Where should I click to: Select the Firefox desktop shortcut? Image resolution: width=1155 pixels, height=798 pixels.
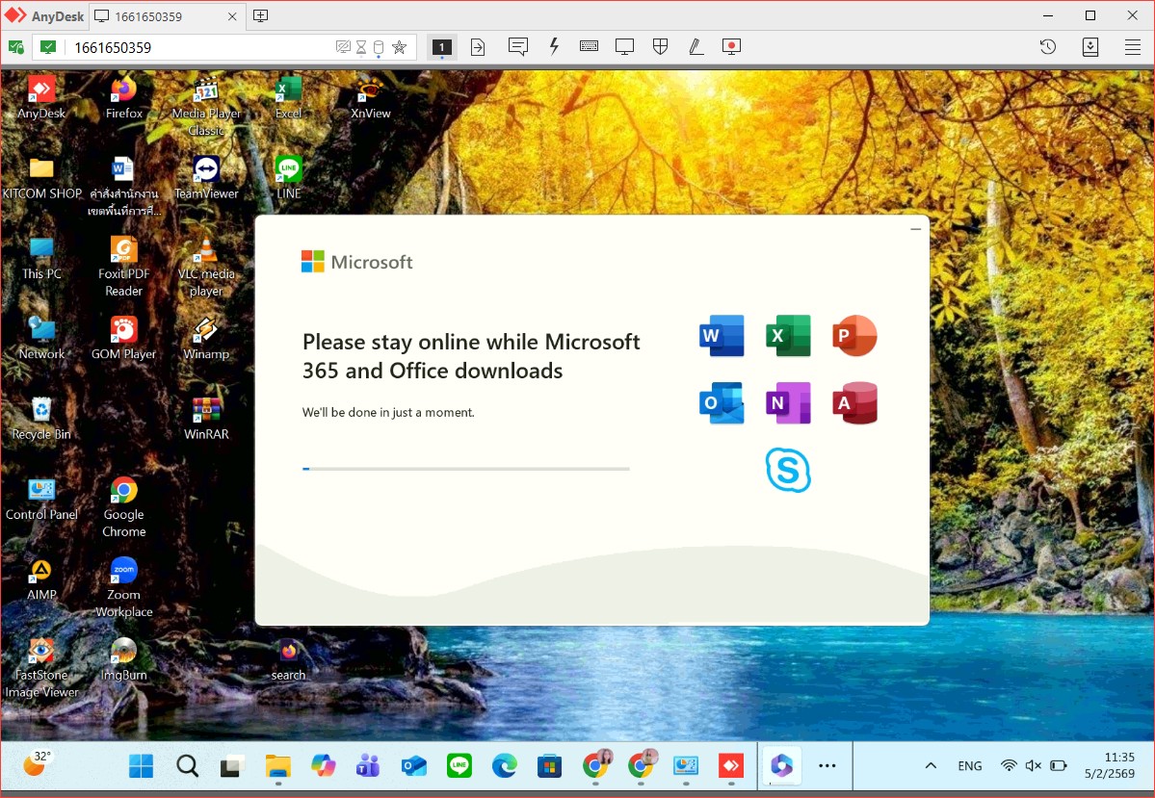click(x=123, y=98)
